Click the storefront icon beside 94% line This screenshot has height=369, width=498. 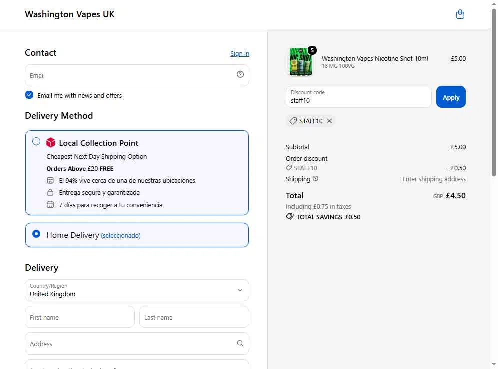[x=50, y=181]
